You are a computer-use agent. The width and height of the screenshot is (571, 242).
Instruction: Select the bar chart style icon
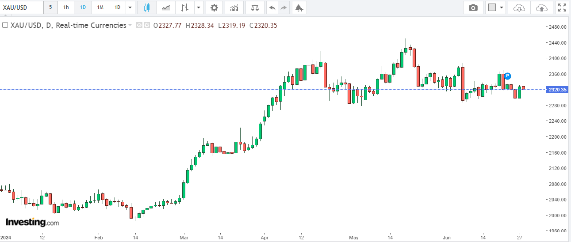click(x=185, y=8)
